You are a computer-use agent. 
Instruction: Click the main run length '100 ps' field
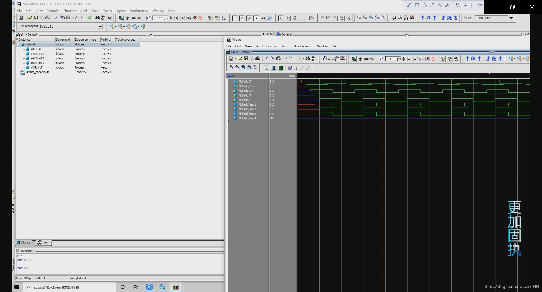point(160,18)
